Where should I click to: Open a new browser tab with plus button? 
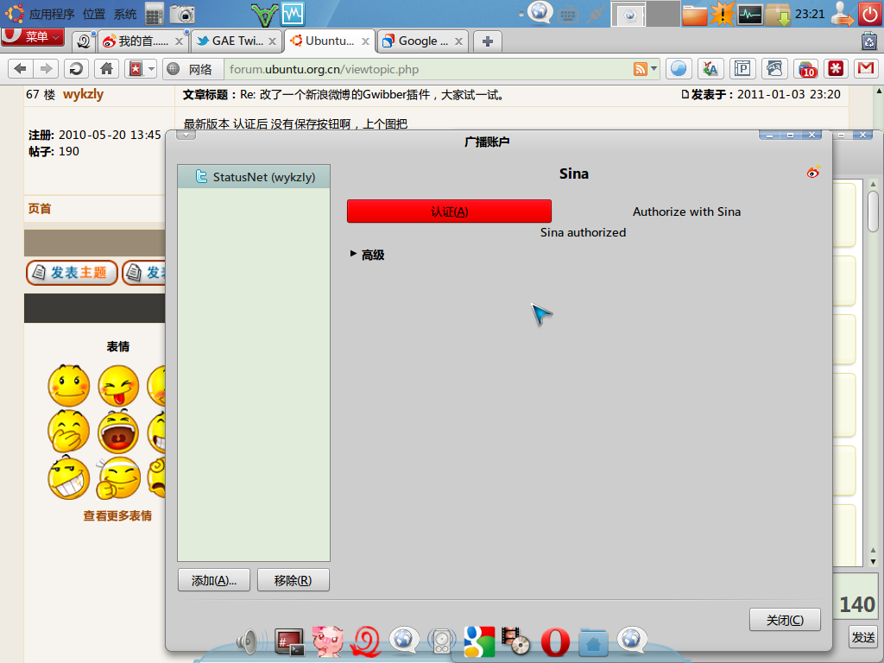(488, 41)
